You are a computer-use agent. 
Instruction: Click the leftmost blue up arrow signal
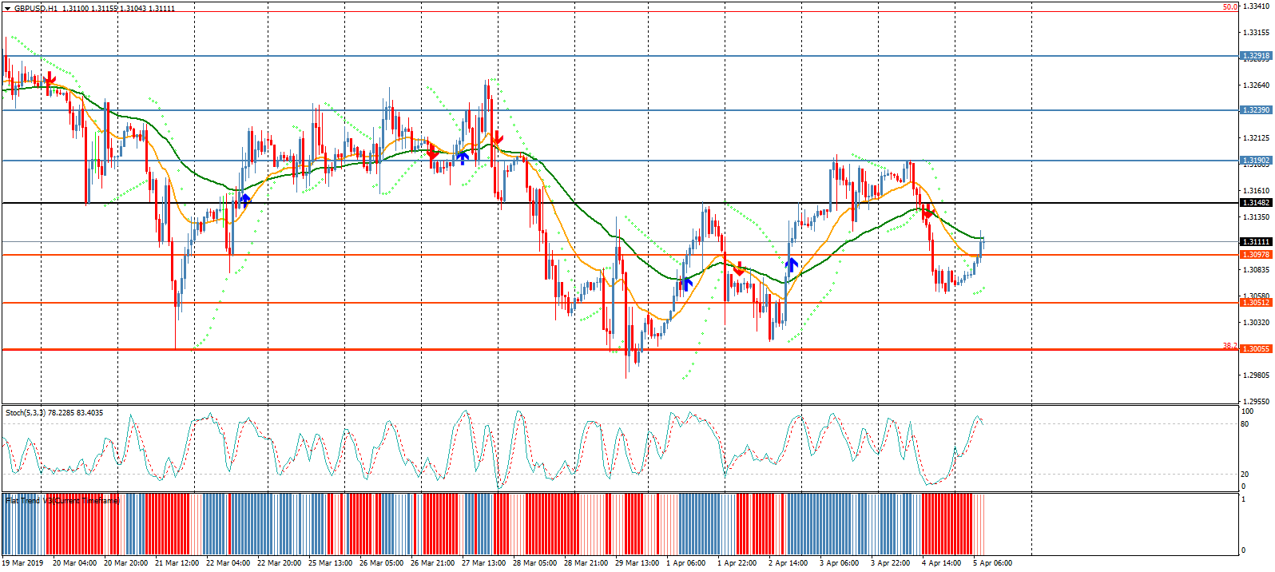(244, 199)
